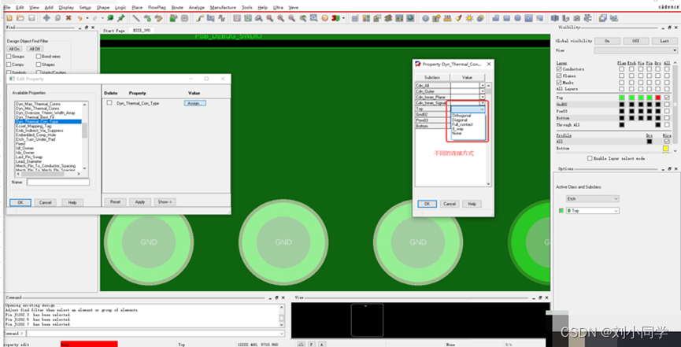This screenshot has height=347, width=681.
Task: Open the Top active subclass dropdown
Action: 592,211
